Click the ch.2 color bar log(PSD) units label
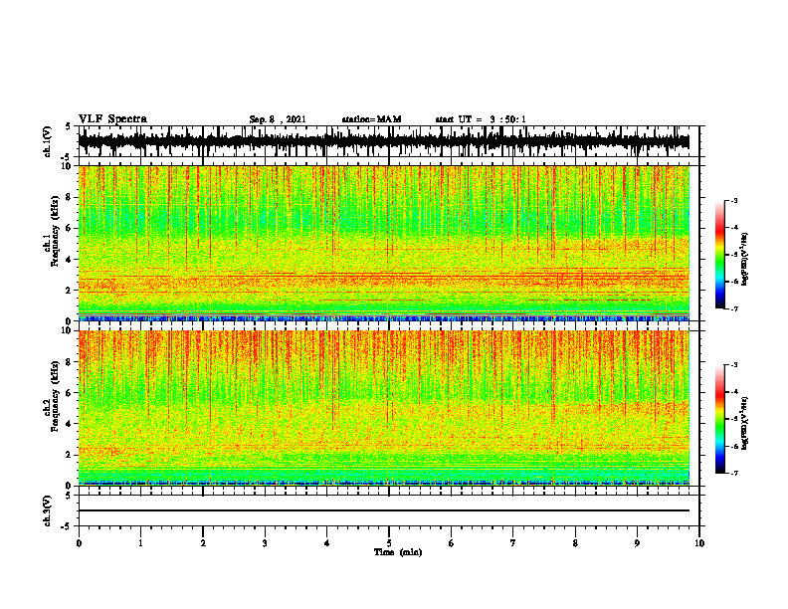Image resolution: width=788 pixels, height=609 pixels. click(745, 423)
